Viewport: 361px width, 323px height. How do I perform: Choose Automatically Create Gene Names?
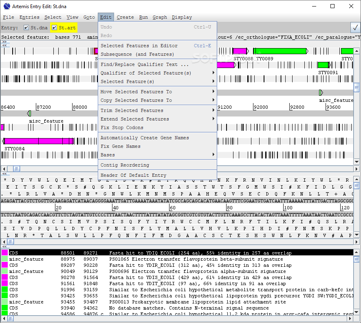pyautogui.click(x=157, y=137)
